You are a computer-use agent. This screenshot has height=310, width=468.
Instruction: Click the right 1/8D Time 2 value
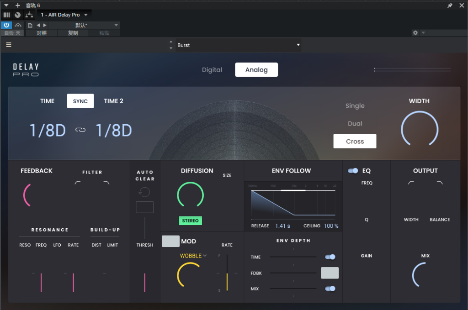click(114, 131)
